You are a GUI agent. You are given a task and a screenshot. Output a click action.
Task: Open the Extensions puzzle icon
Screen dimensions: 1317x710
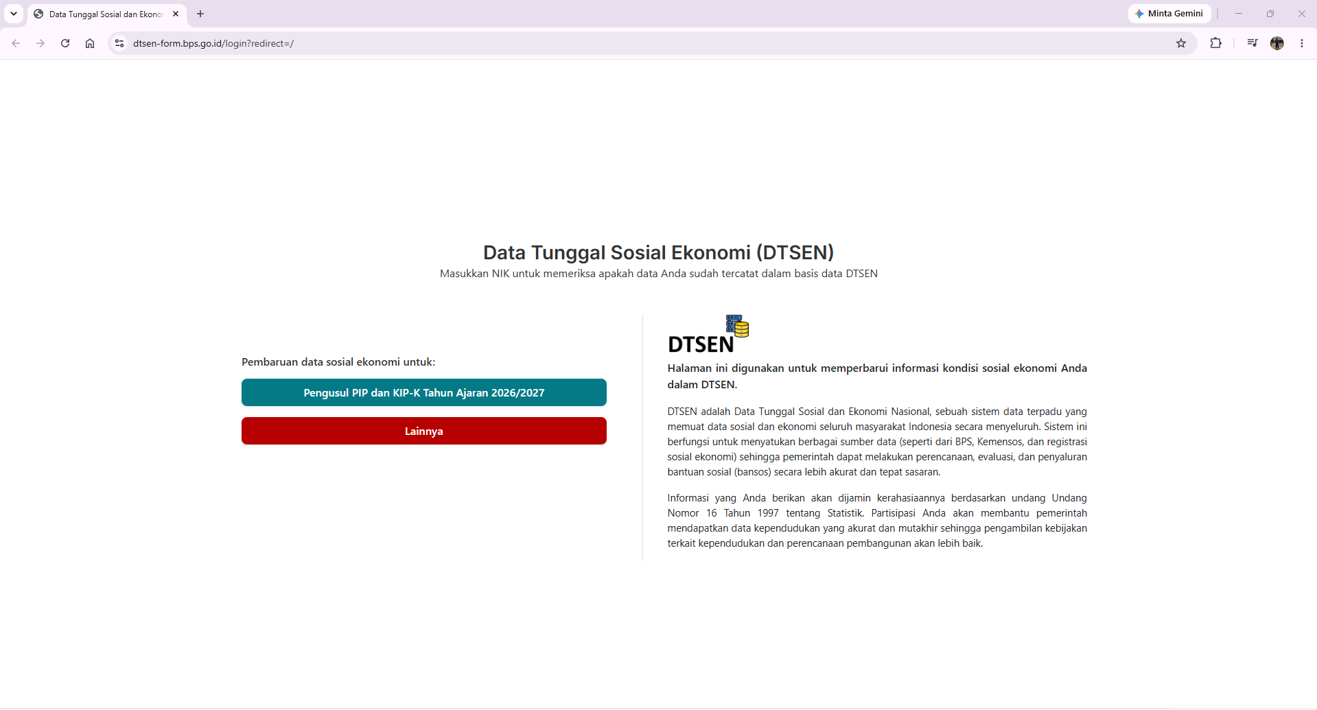tap(1216, 43)
